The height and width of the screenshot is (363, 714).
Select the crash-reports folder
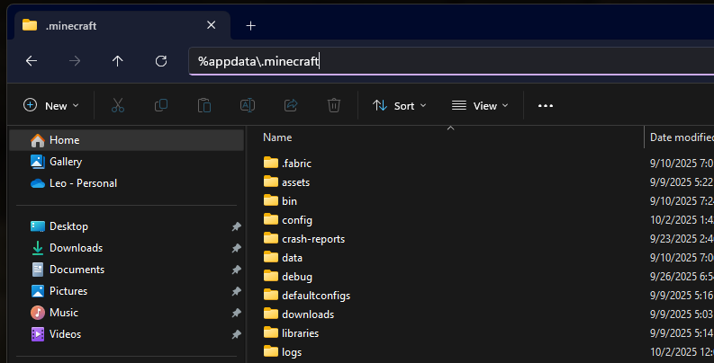[x=312, y=239]
